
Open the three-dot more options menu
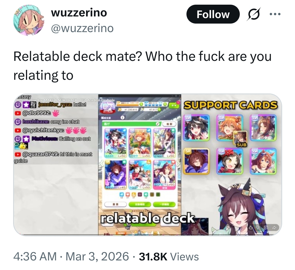(x=275, y=14)
